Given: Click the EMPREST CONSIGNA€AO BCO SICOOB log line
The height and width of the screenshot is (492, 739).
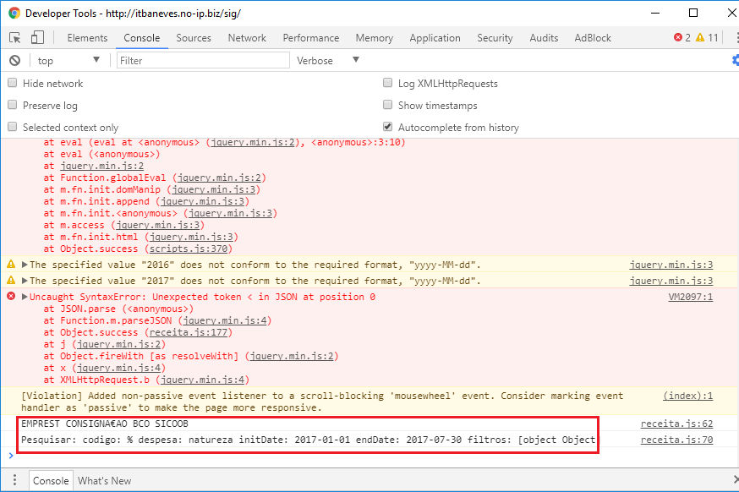Looking at the screenshot, I should [x=105, y=424].
